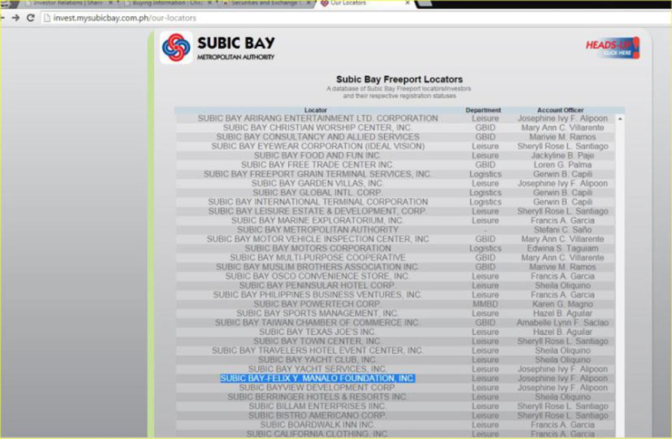Click the Department column header
Viewport: 672px width, 439px height.
483,110
